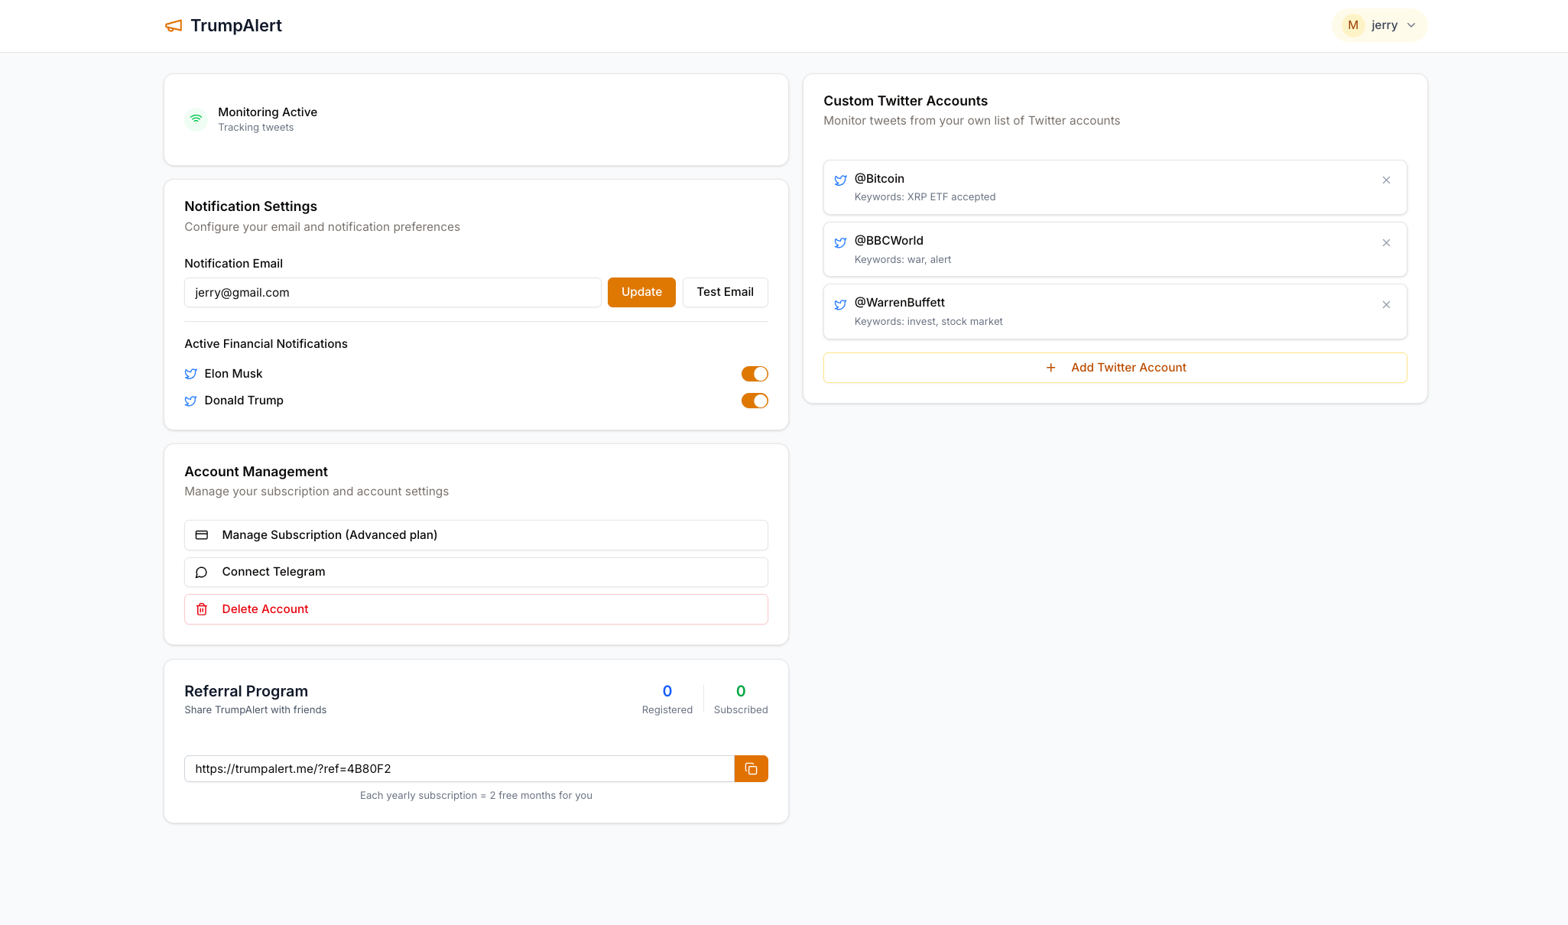Screen dimensions: 1568x925
Task: Send a Test Email
Action: point(725,292)
